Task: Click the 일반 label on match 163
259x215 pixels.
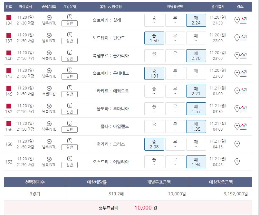Action: 70,165
